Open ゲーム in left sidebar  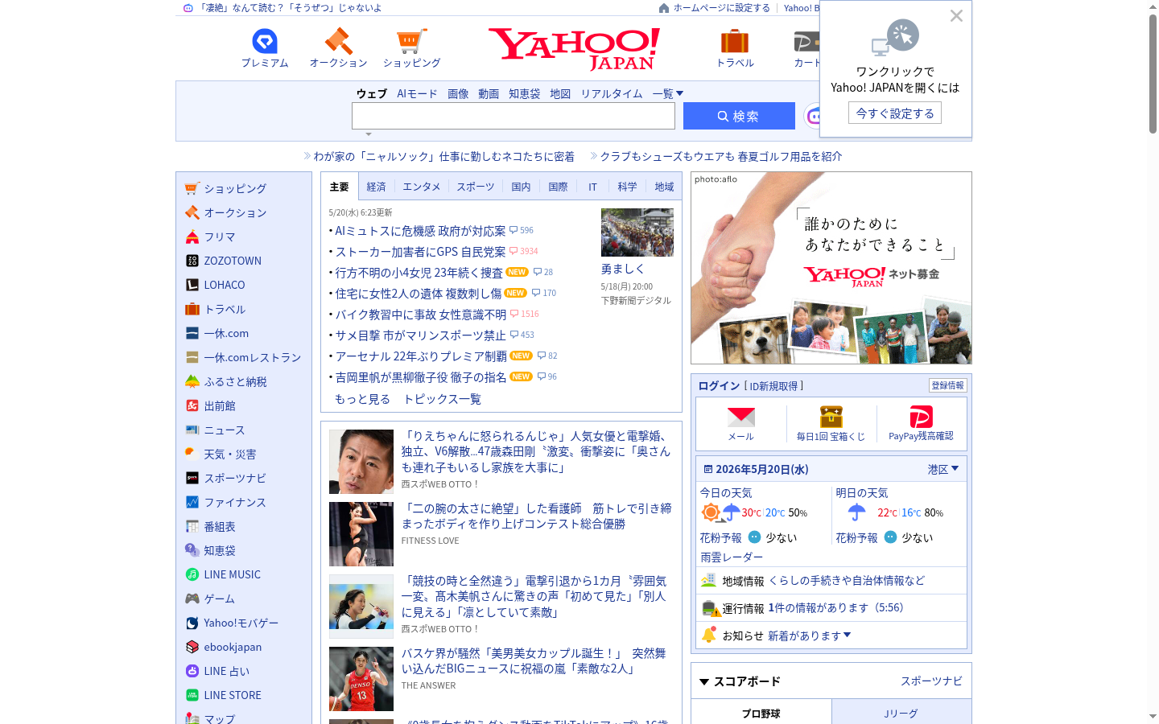click(220, 599)
